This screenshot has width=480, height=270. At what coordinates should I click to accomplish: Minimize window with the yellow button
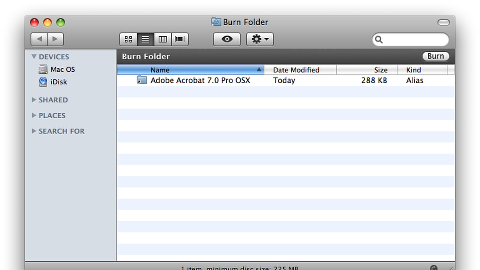tap(48, 22)
